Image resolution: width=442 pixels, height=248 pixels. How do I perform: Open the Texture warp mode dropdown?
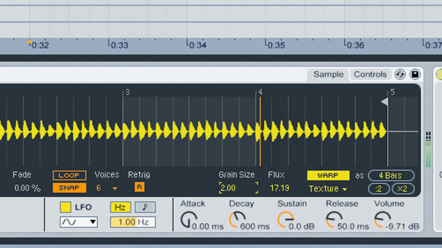(328, 189)
